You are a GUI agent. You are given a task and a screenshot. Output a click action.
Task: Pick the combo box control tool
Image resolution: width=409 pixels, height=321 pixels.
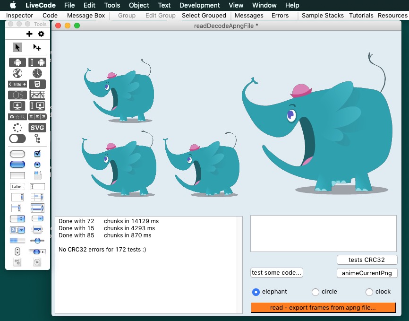[x=17, y=230]
